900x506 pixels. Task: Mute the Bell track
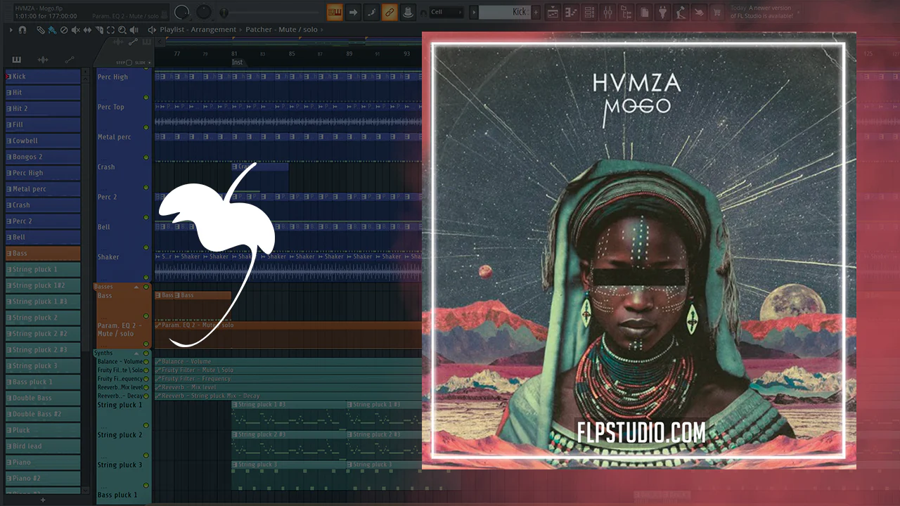tap(146, 247)
